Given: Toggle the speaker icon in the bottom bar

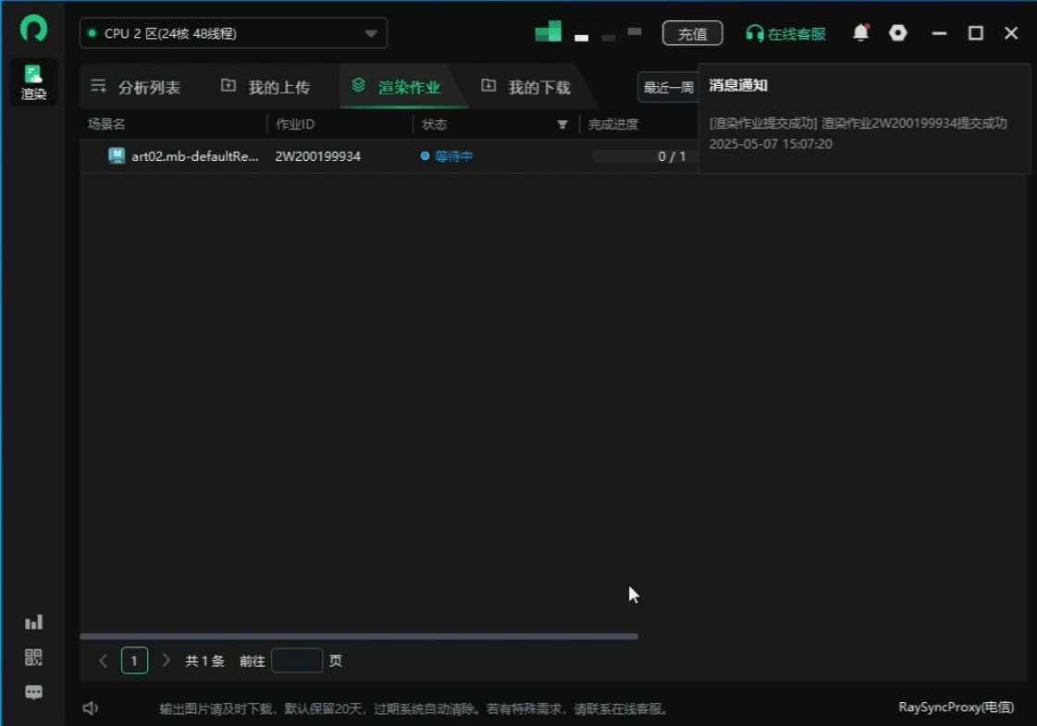Looking at the screenshot, I should (90, 707).
